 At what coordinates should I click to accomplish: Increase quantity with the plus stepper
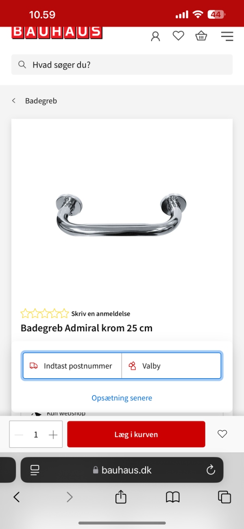click(53, 434)
